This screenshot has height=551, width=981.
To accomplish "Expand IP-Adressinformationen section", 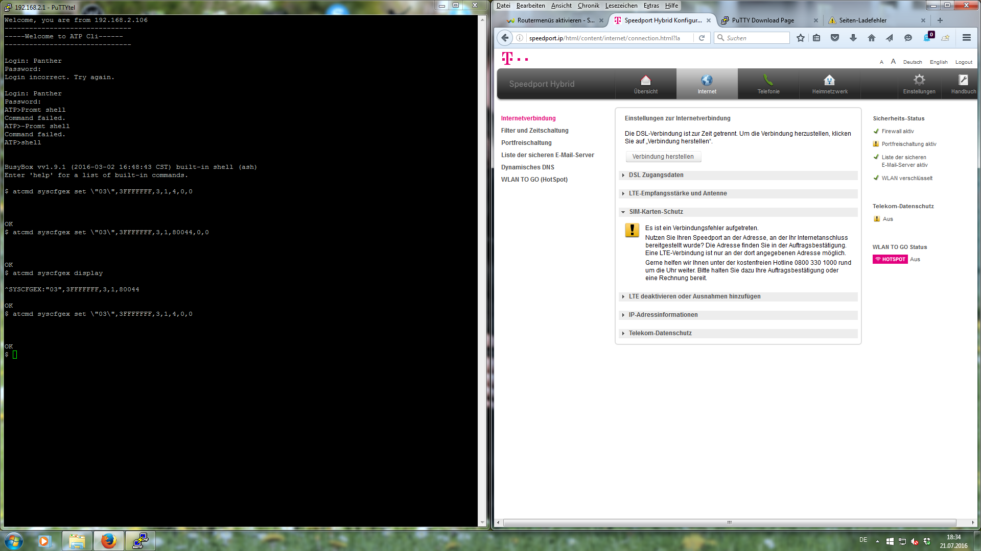I will tap(738, 315).
